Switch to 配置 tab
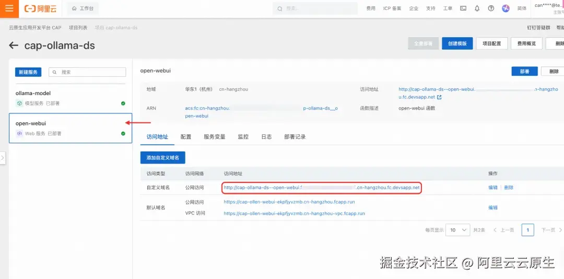564x279 pixels. 186,137
